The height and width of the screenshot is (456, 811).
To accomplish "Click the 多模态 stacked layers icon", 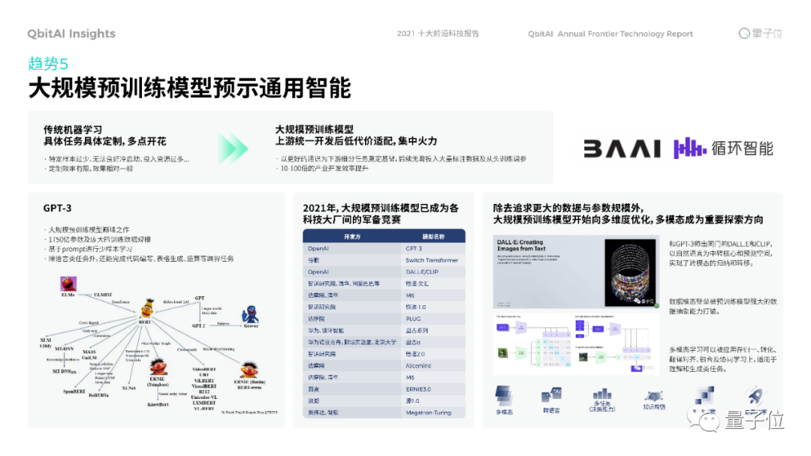I will click(505, 395).
